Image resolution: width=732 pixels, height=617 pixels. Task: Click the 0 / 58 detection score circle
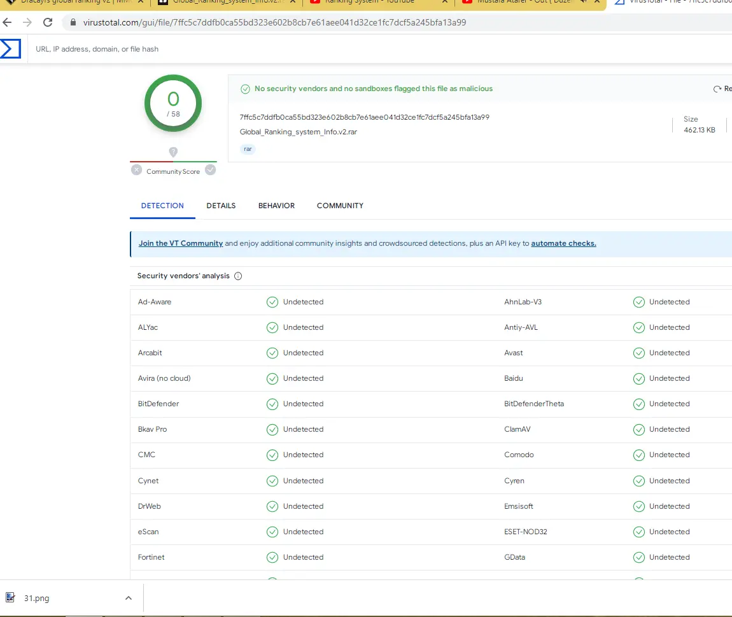pyautogui.click(x=173, y=103)
